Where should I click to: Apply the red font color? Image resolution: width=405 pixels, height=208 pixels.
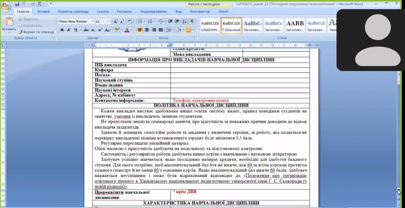point(127,30)
